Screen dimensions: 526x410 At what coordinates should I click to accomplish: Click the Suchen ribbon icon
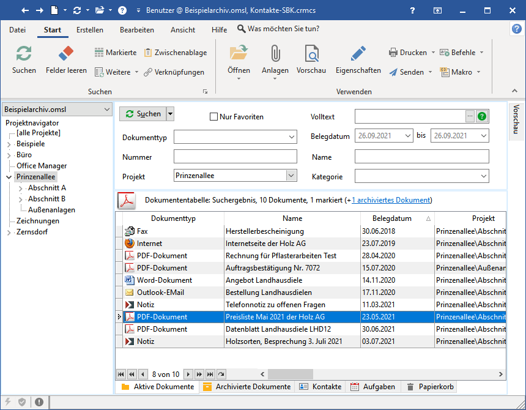(24, 54)
